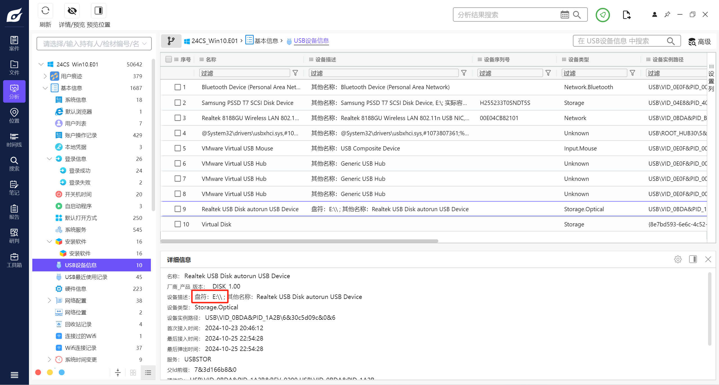Screen dimensions: 719x385
Task: Expand the 网络配置 tree node
Action: (49, 301)
